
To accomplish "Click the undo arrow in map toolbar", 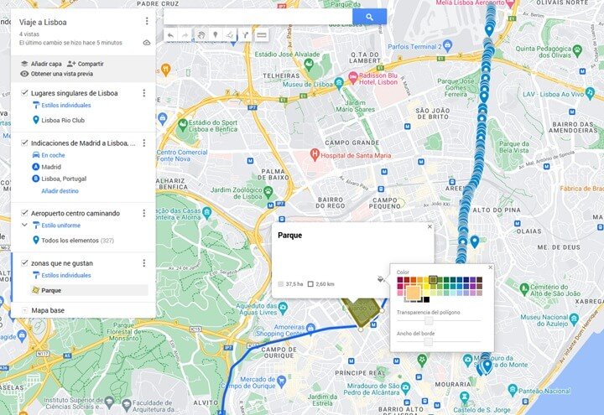I will [170, 35].
